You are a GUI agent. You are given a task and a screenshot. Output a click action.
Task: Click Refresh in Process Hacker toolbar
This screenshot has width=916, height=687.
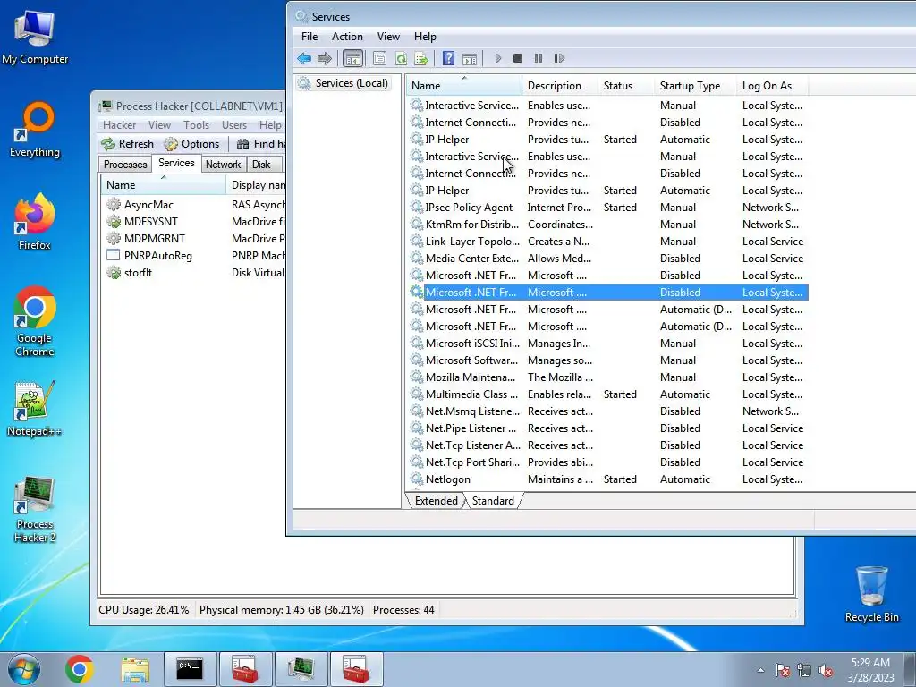pos(127,144)
